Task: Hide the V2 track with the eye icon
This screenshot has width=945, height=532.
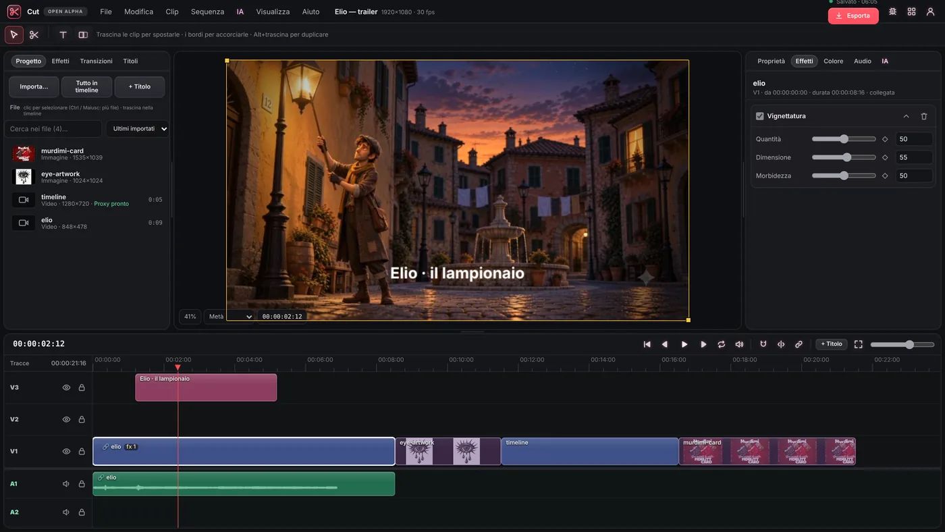Action: coord(66,419)
